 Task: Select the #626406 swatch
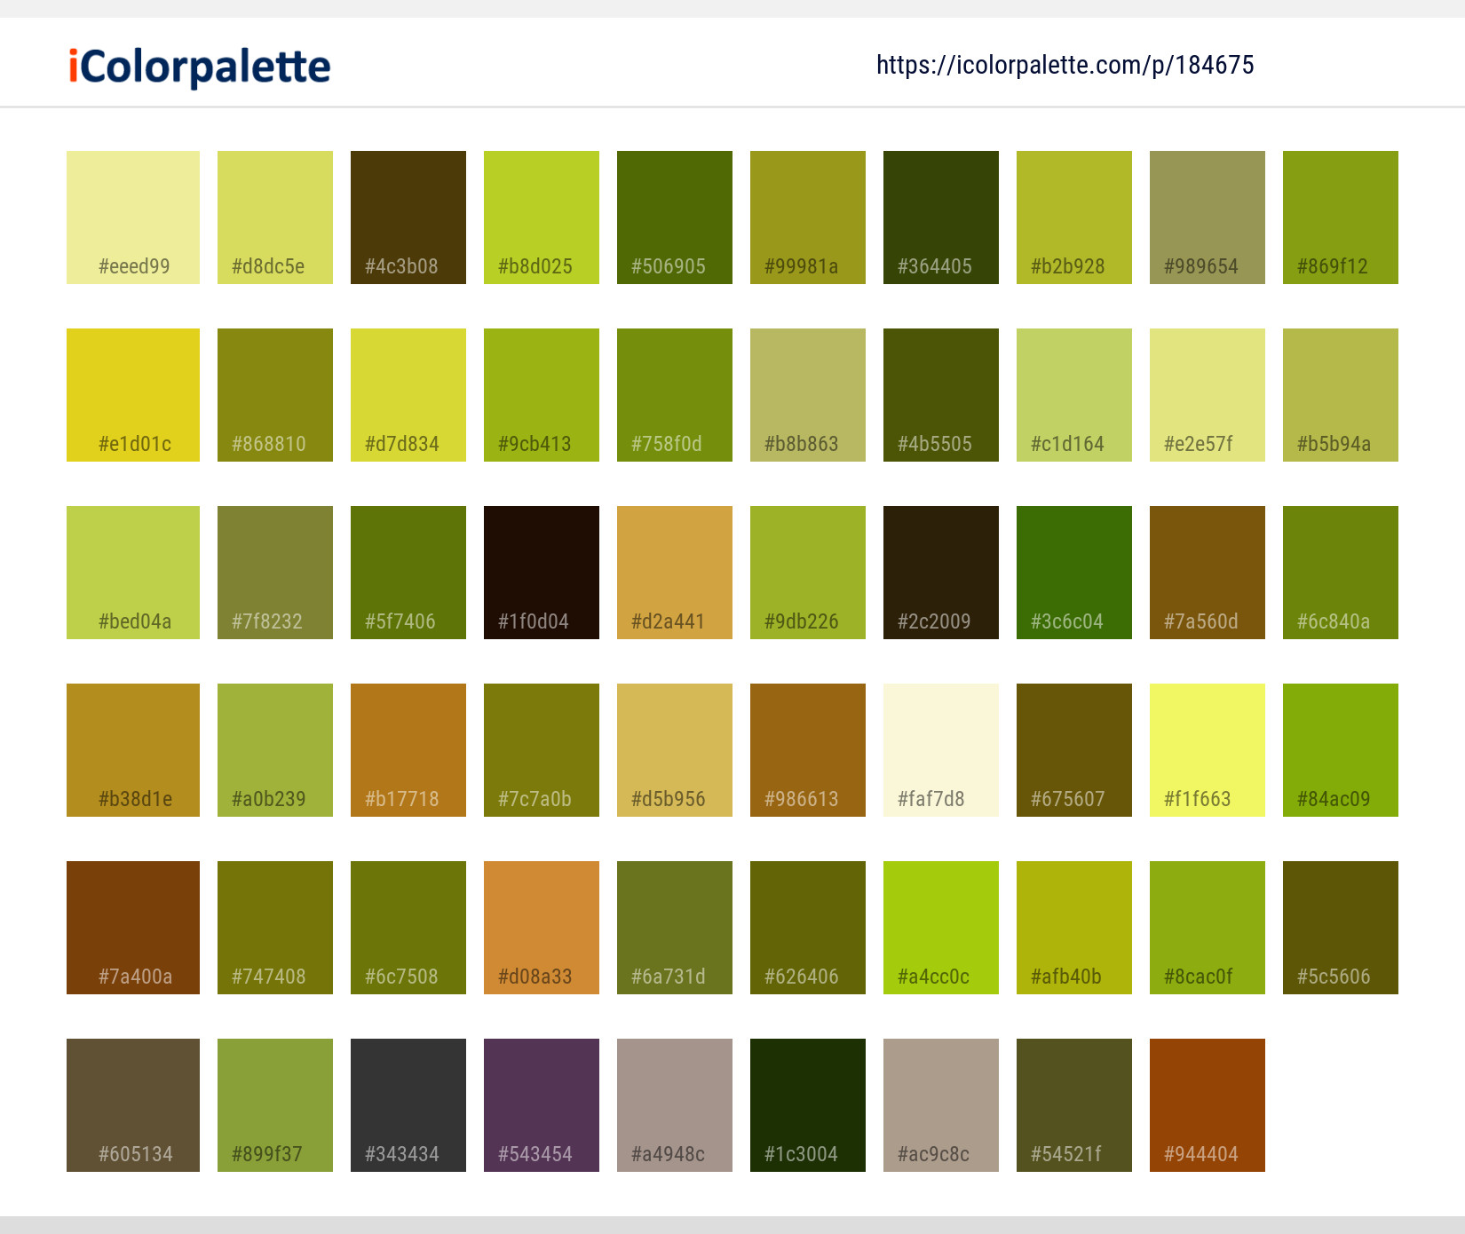(x=808, y=928)
